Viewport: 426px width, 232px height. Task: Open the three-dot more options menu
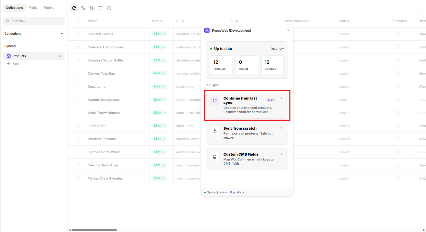pyautogui.click(x=420, y=8)
